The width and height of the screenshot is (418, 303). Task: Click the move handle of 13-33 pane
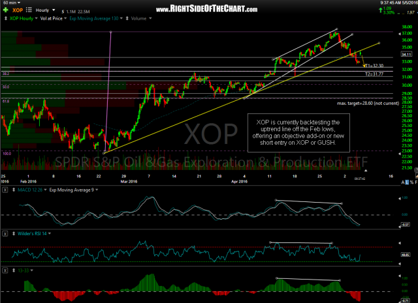(x=14, y=270)
